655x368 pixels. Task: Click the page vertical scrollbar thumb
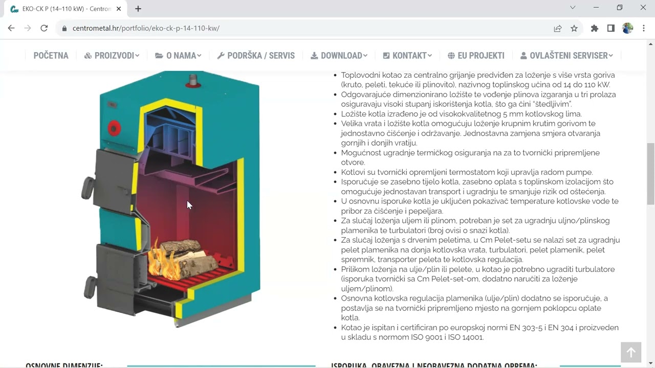point(650,174)
